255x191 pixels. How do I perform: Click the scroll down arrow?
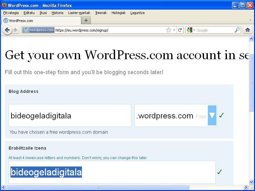[x=251, y=182]
